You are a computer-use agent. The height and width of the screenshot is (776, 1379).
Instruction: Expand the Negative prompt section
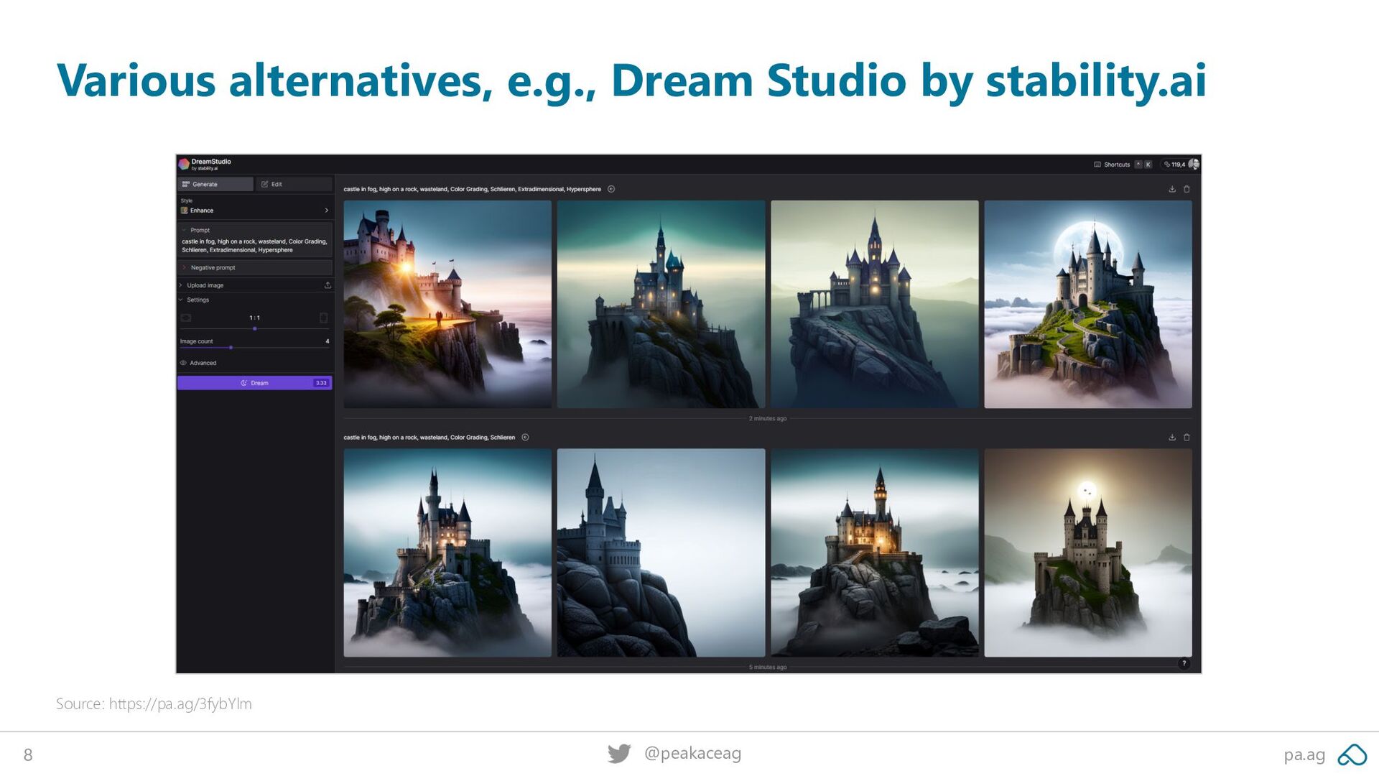pos(255,267)
